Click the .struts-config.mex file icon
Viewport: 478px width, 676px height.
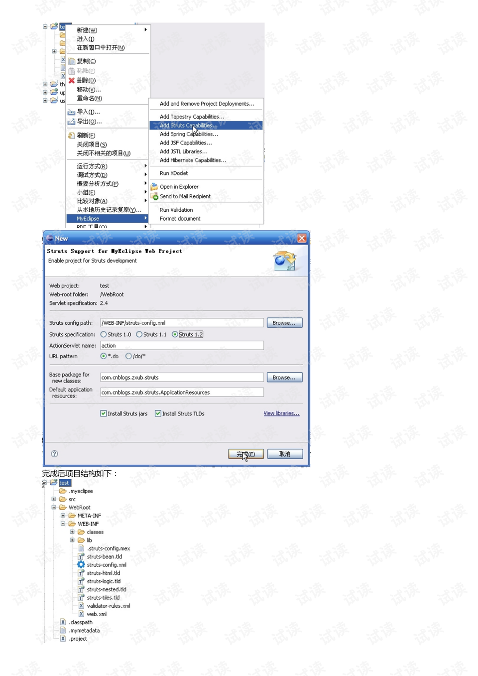(81, 548)
